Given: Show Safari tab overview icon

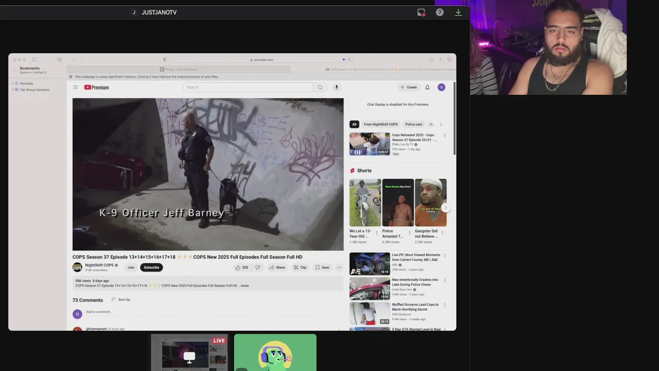Looking at the screenshot, I should [x=449, y=59].
